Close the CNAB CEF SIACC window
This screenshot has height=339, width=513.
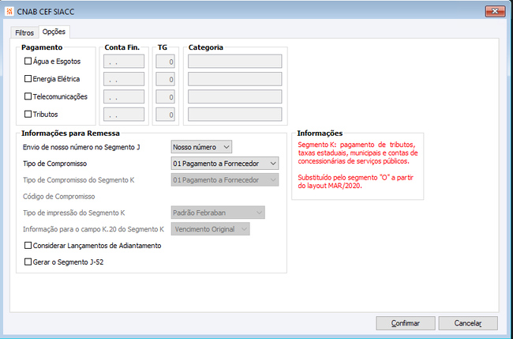tap(495, 12)
